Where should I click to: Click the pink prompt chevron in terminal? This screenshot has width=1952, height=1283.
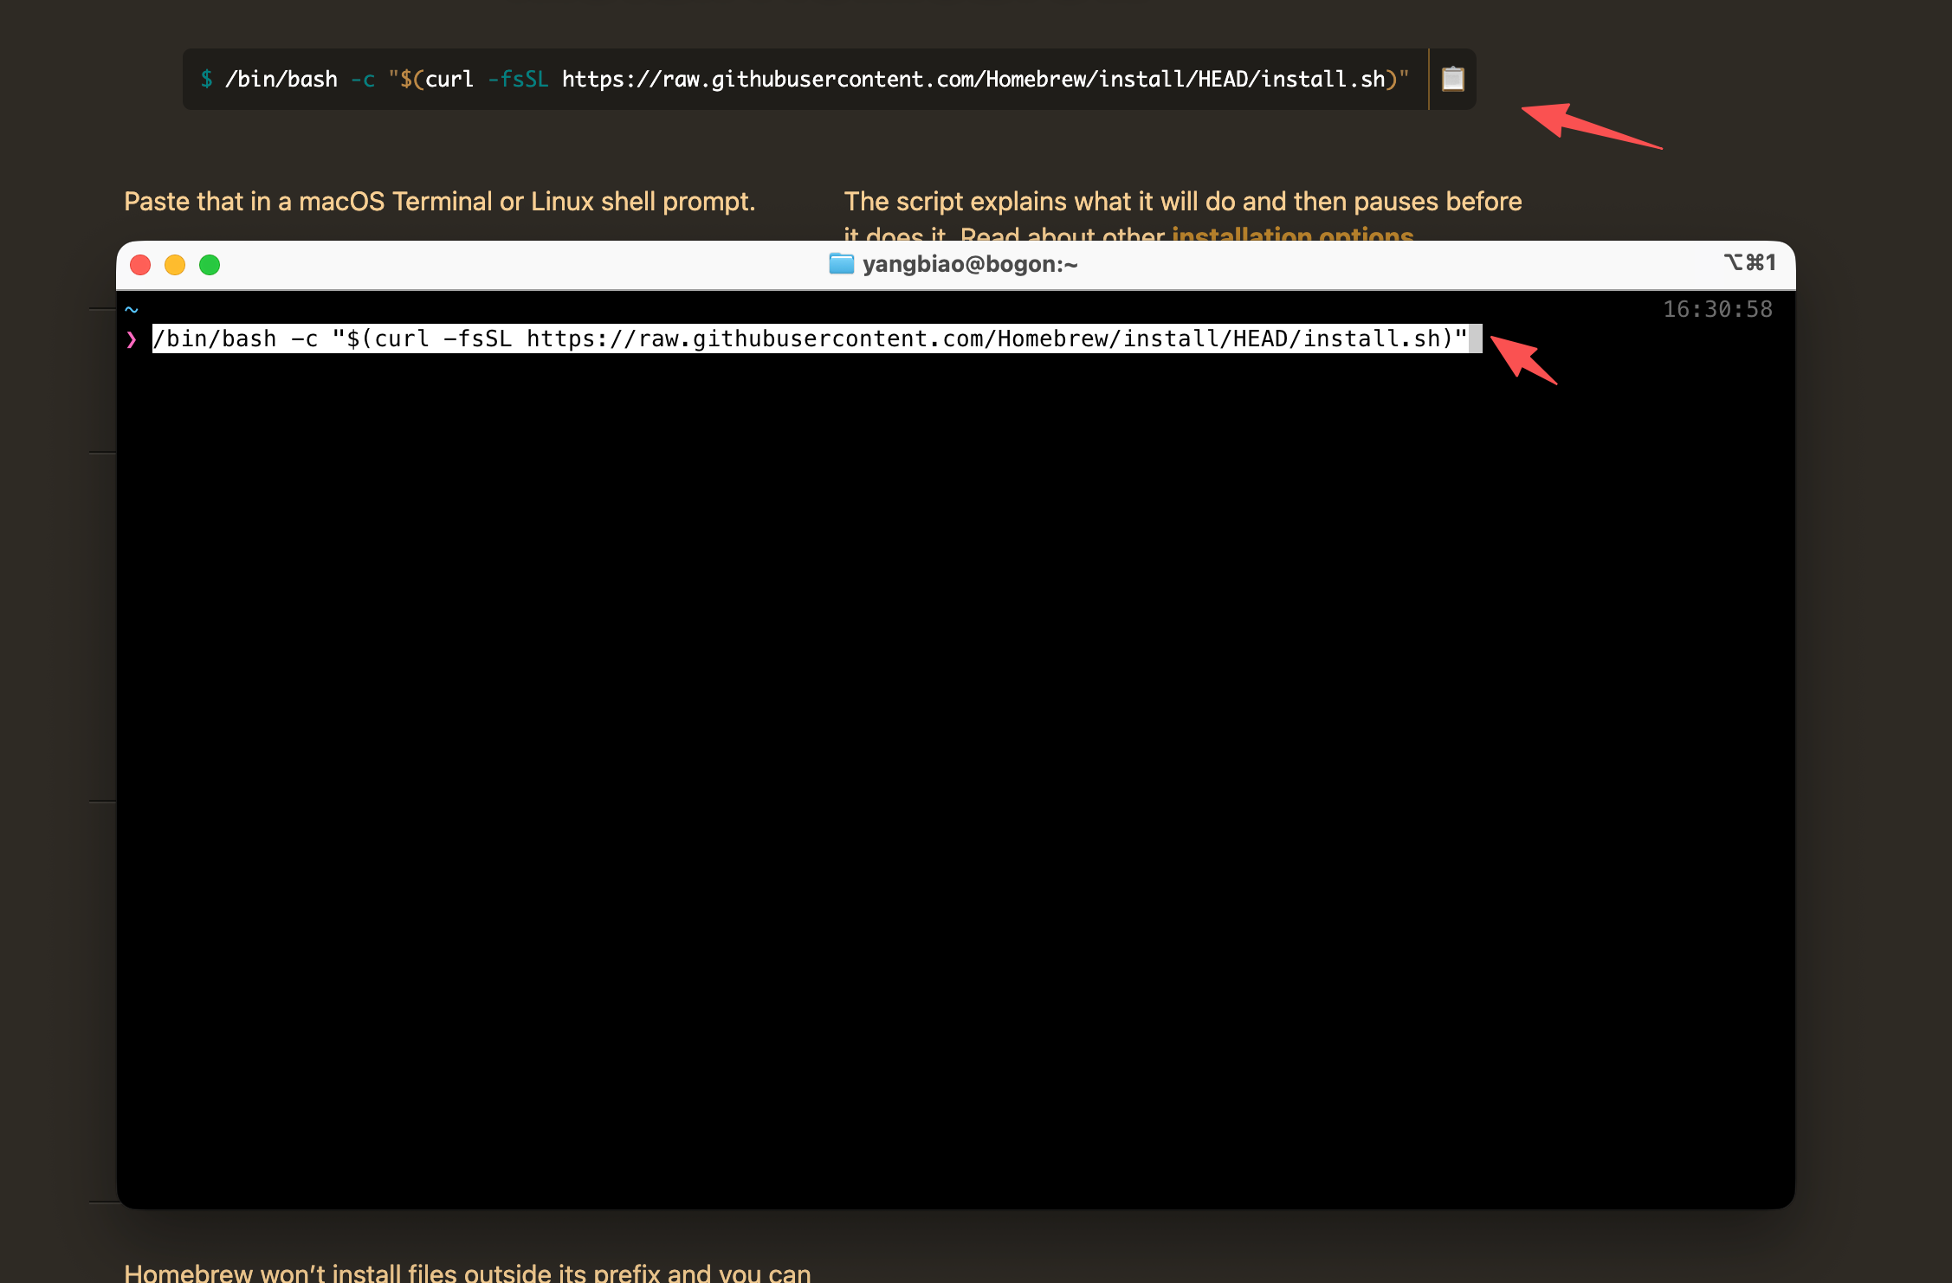pyautogui.click(x=132, y=339)
